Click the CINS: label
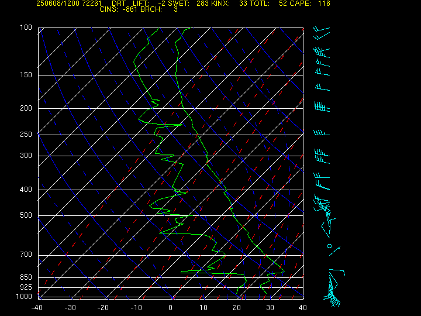Screen dimensions: 421x316 109,9
